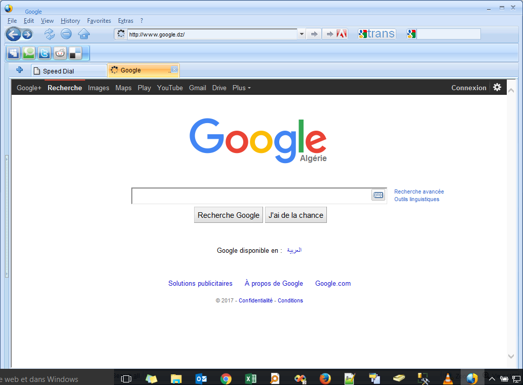
Task: Switch to the Speed Dial tab
Action: [69, 70]
